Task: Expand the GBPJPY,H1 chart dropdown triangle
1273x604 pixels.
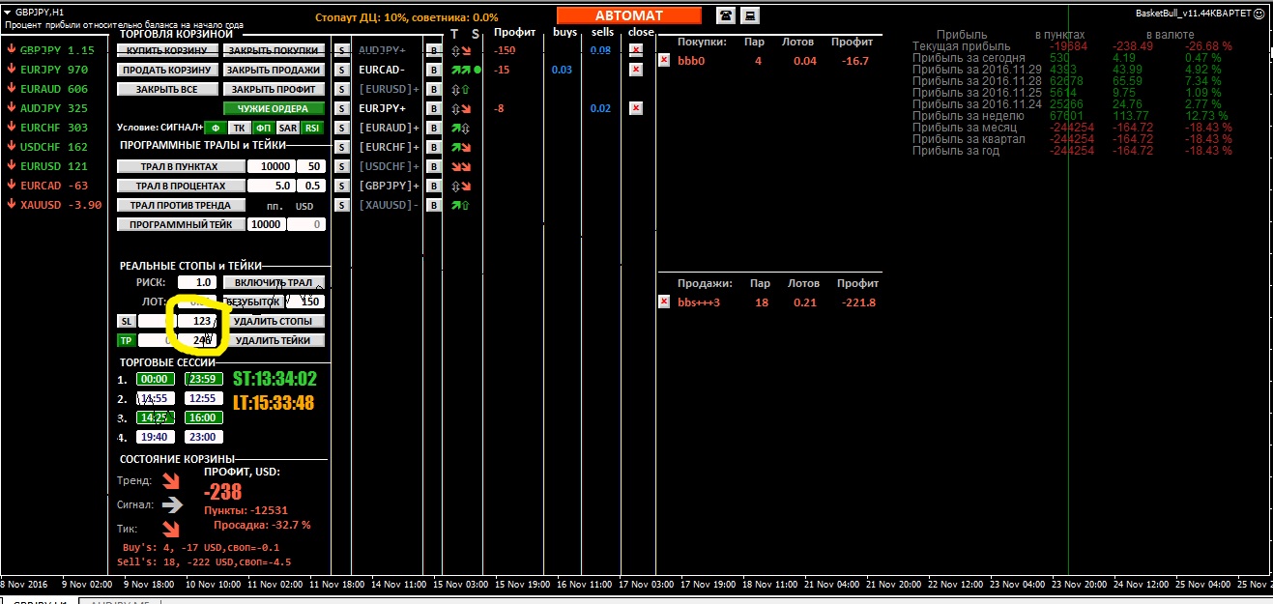Action: [x=9, y=12]
